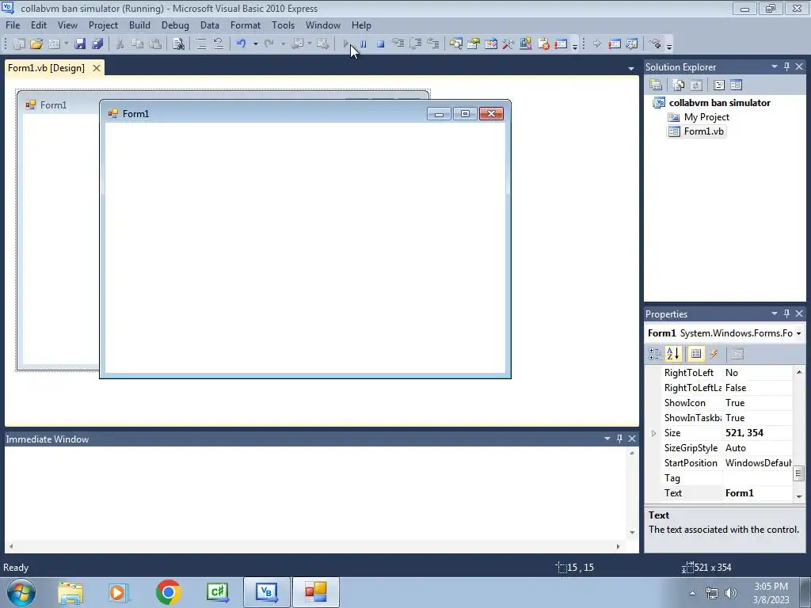Viewport: 811px width, 608px height.
Task: Open the Undo history dropdown arrow
Action: pyautogui.click(x=255, y=44)
